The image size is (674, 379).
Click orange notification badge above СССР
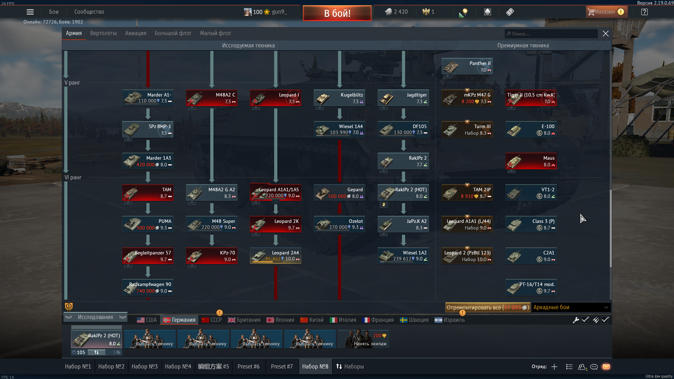(x=219, y=313)
